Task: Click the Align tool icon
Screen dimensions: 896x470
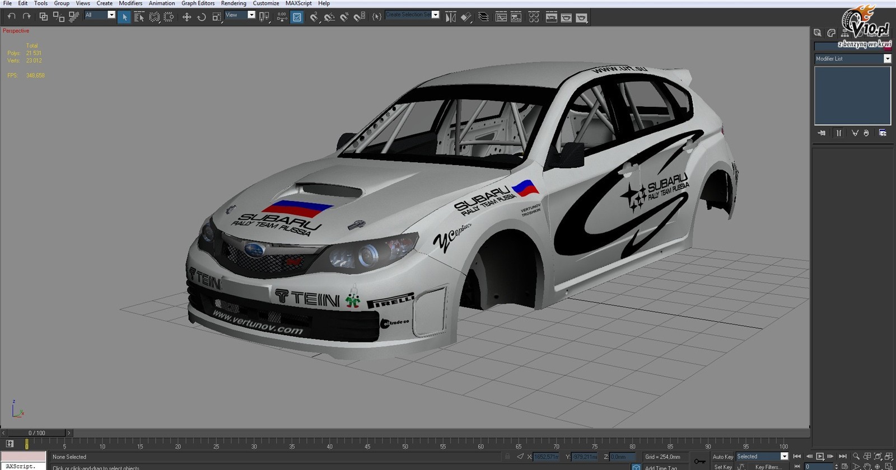Action: pyautogui.click(x=466, y=17)
